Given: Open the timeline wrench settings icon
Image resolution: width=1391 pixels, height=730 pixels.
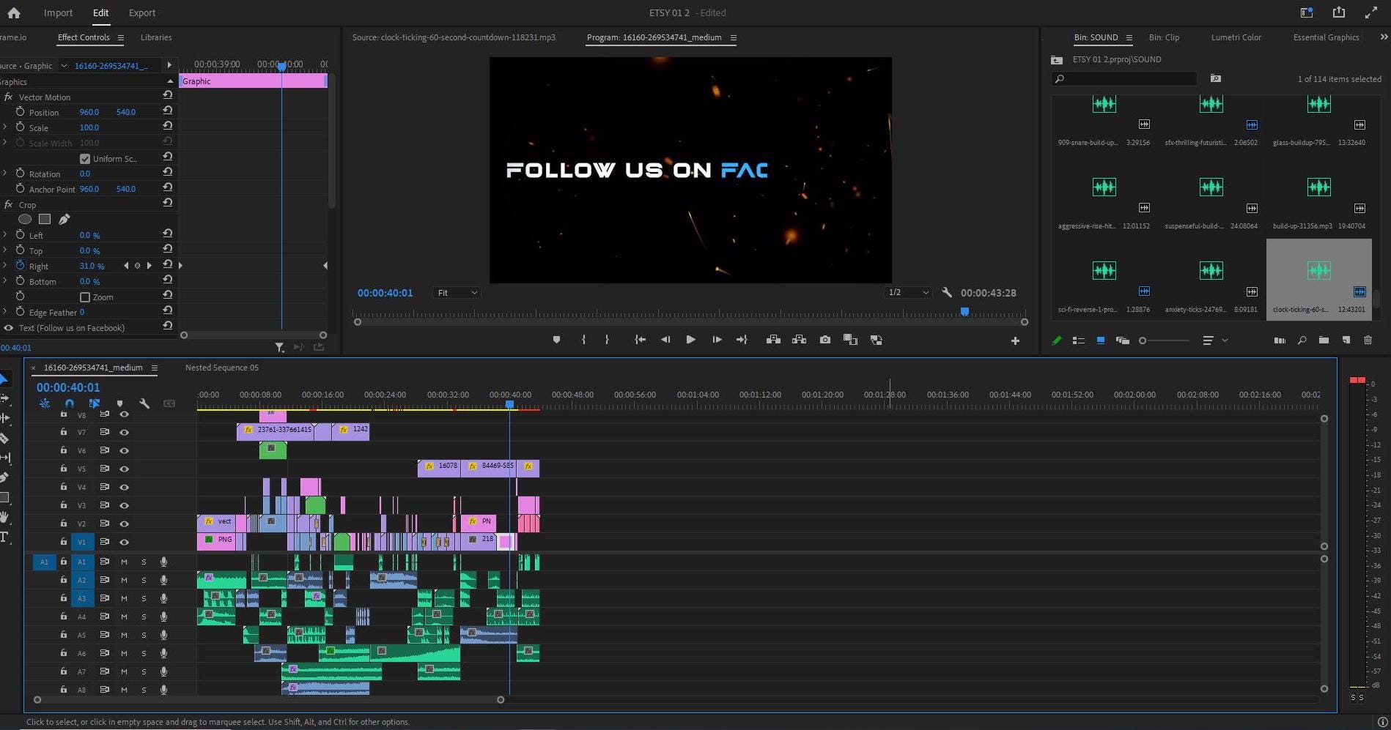Looking at the screenshot, I should pyautogui.click(x=145, y=403).
